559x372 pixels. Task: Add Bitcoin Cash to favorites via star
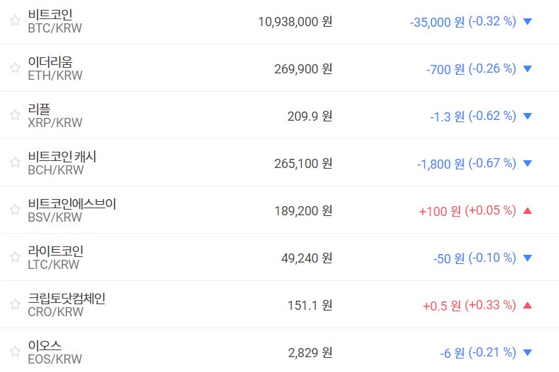[x=15, y=162]
